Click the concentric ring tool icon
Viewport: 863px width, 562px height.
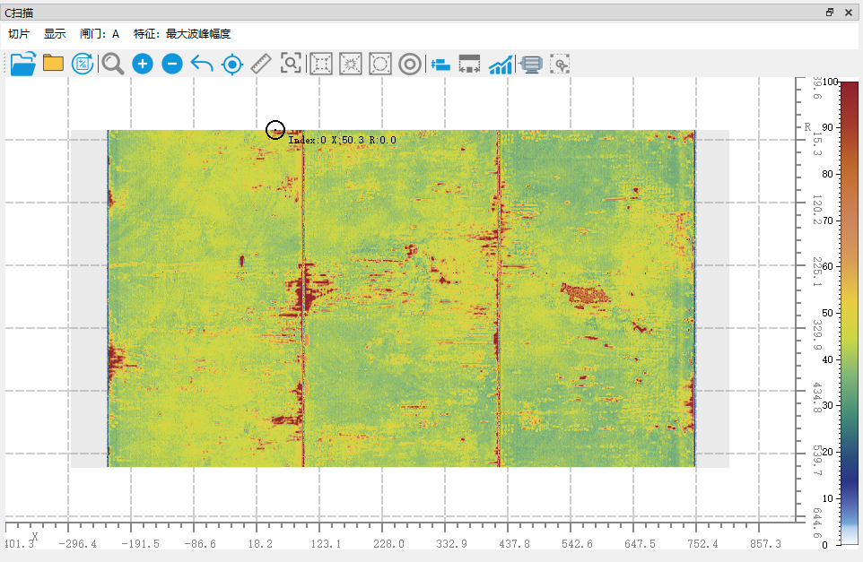click(410, 64)
